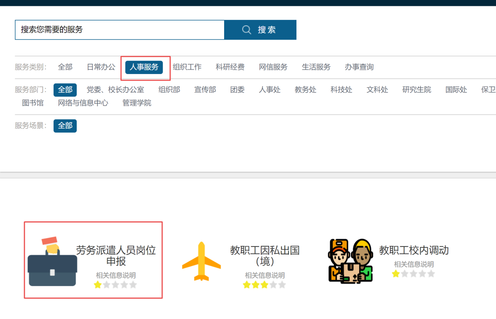Filter by department 人事处
496x319 pixels.
point(270,90)
